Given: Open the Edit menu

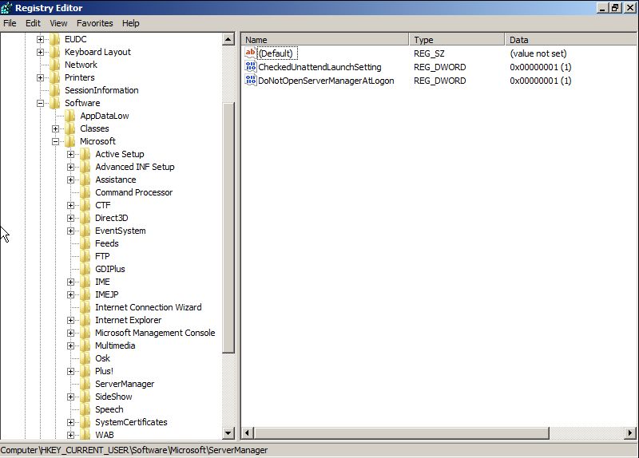Looking at the screenshot, I should [x=33, y=23].
